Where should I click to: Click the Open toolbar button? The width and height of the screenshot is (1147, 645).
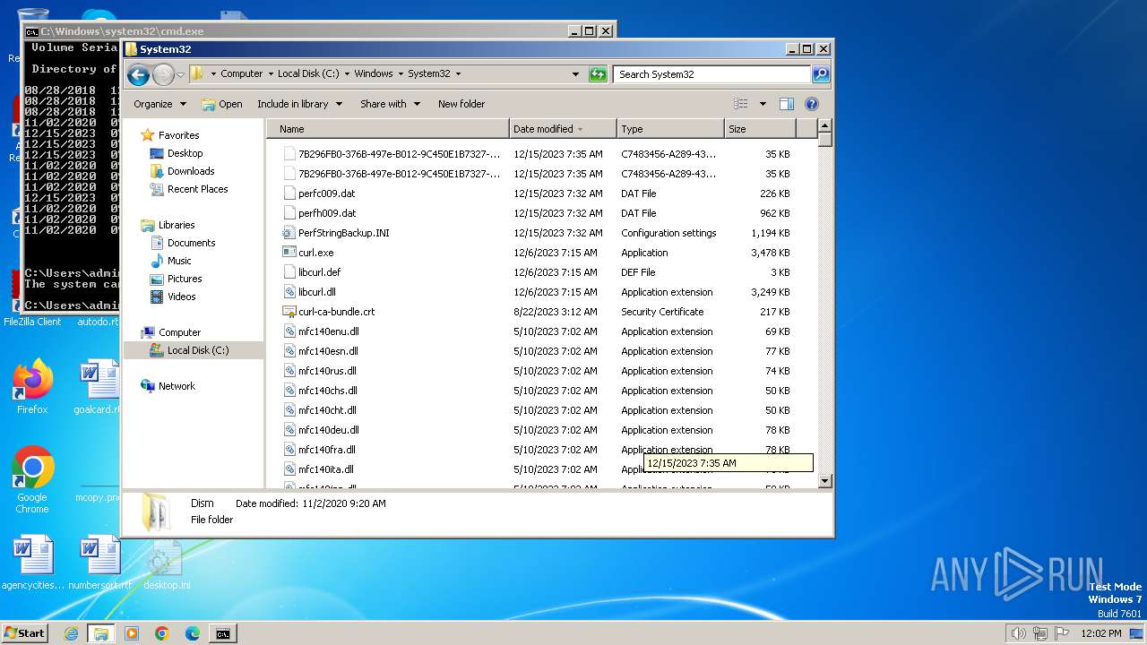click(x=222, y=104)
